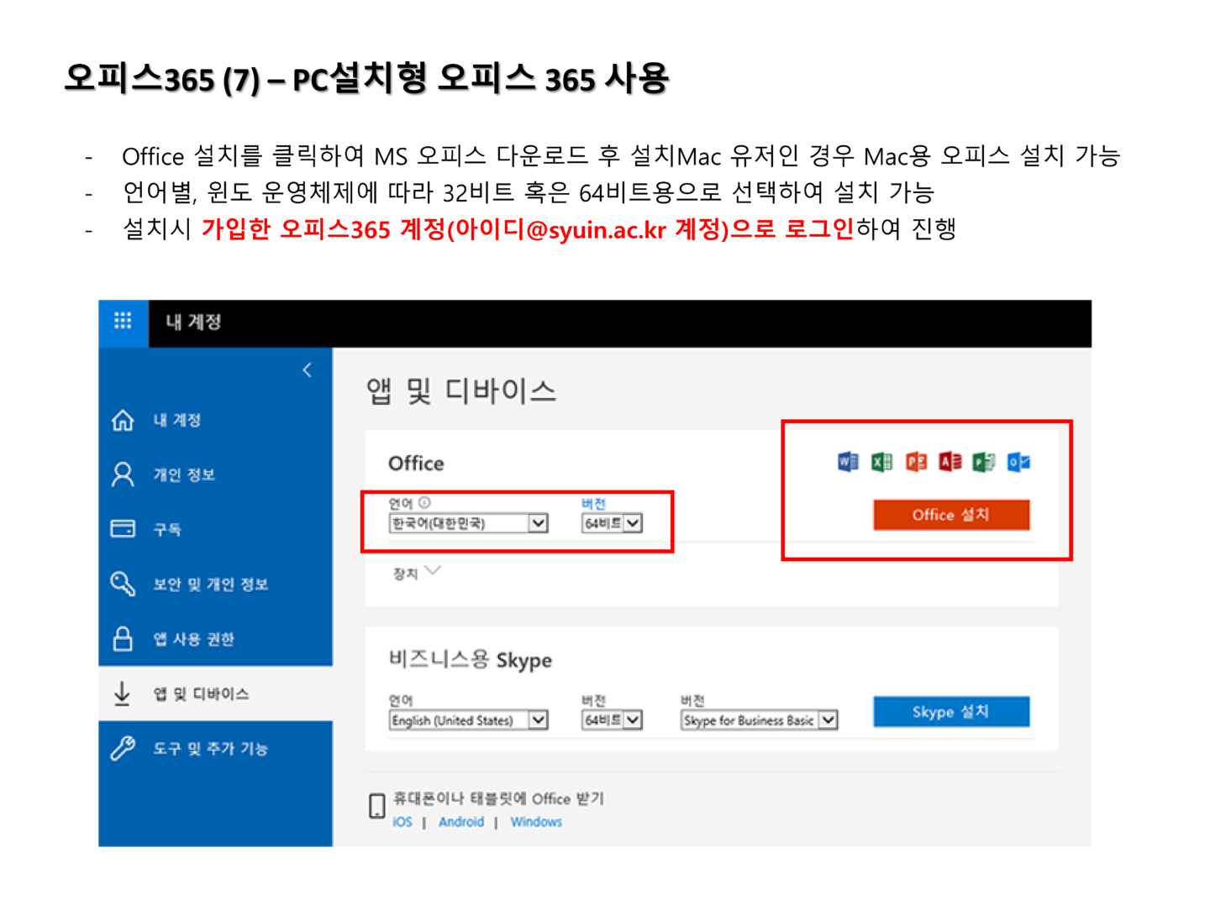Screen dimensions: 1210x907
Task: Click the wrench icon for 도구 및 추가 기능
Action: click(123, 747)
